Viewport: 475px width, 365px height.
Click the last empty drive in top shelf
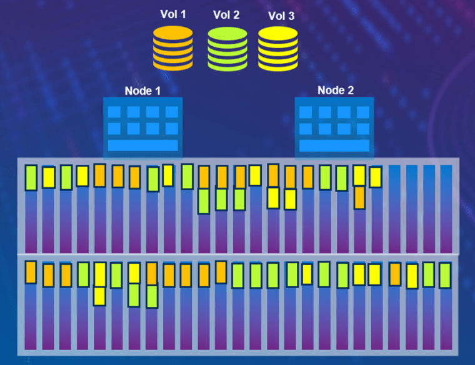tap(446, 208)
